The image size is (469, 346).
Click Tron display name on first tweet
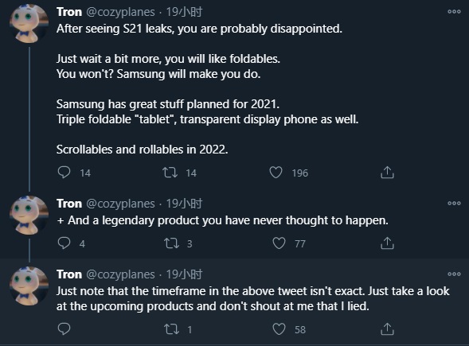coord(69,12)
